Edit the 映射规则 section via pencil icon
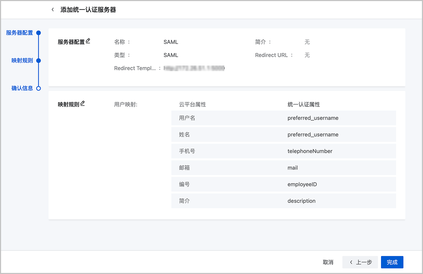The width and height of the screenshot is (423, 274). tap(83, 103)
